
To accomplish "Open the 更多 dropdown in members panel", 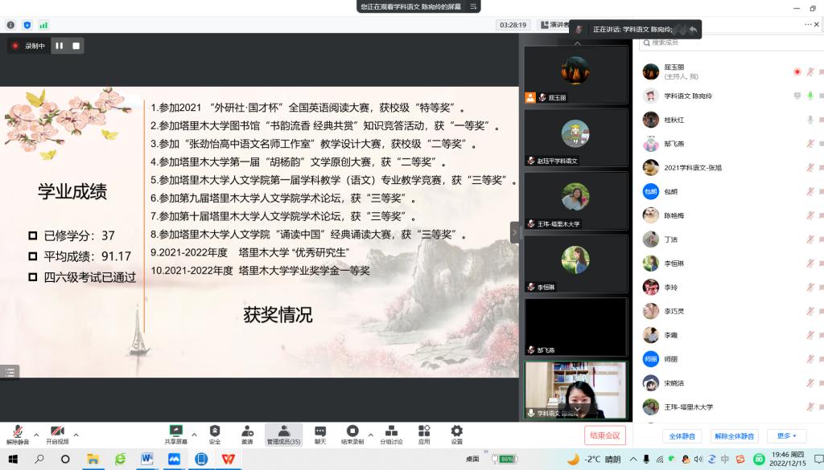I will coord(786,436).
